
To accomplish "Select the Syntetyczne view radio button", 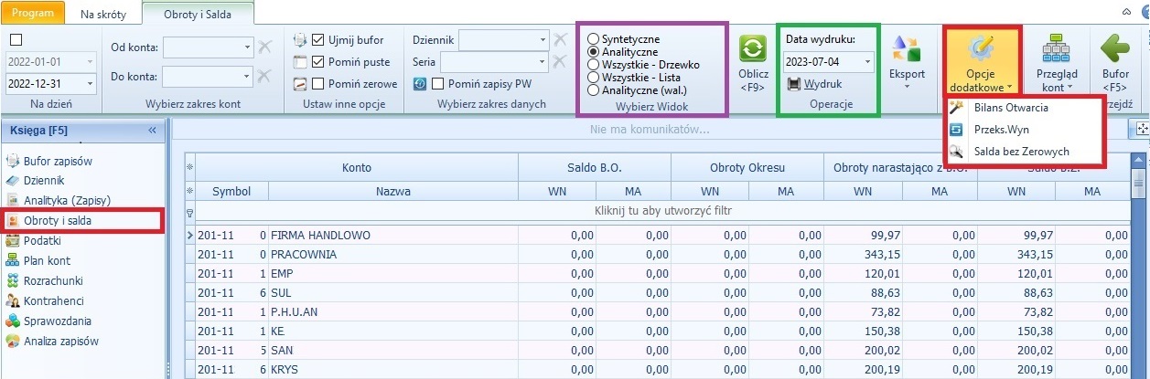I will [x=595, y=39].
